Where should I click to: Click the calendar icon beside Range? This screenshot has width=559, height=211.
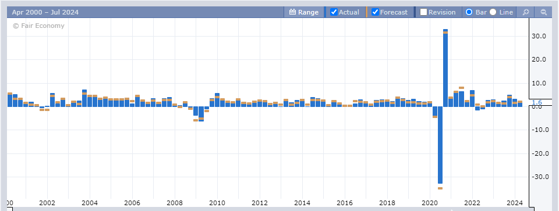point(292,12)
